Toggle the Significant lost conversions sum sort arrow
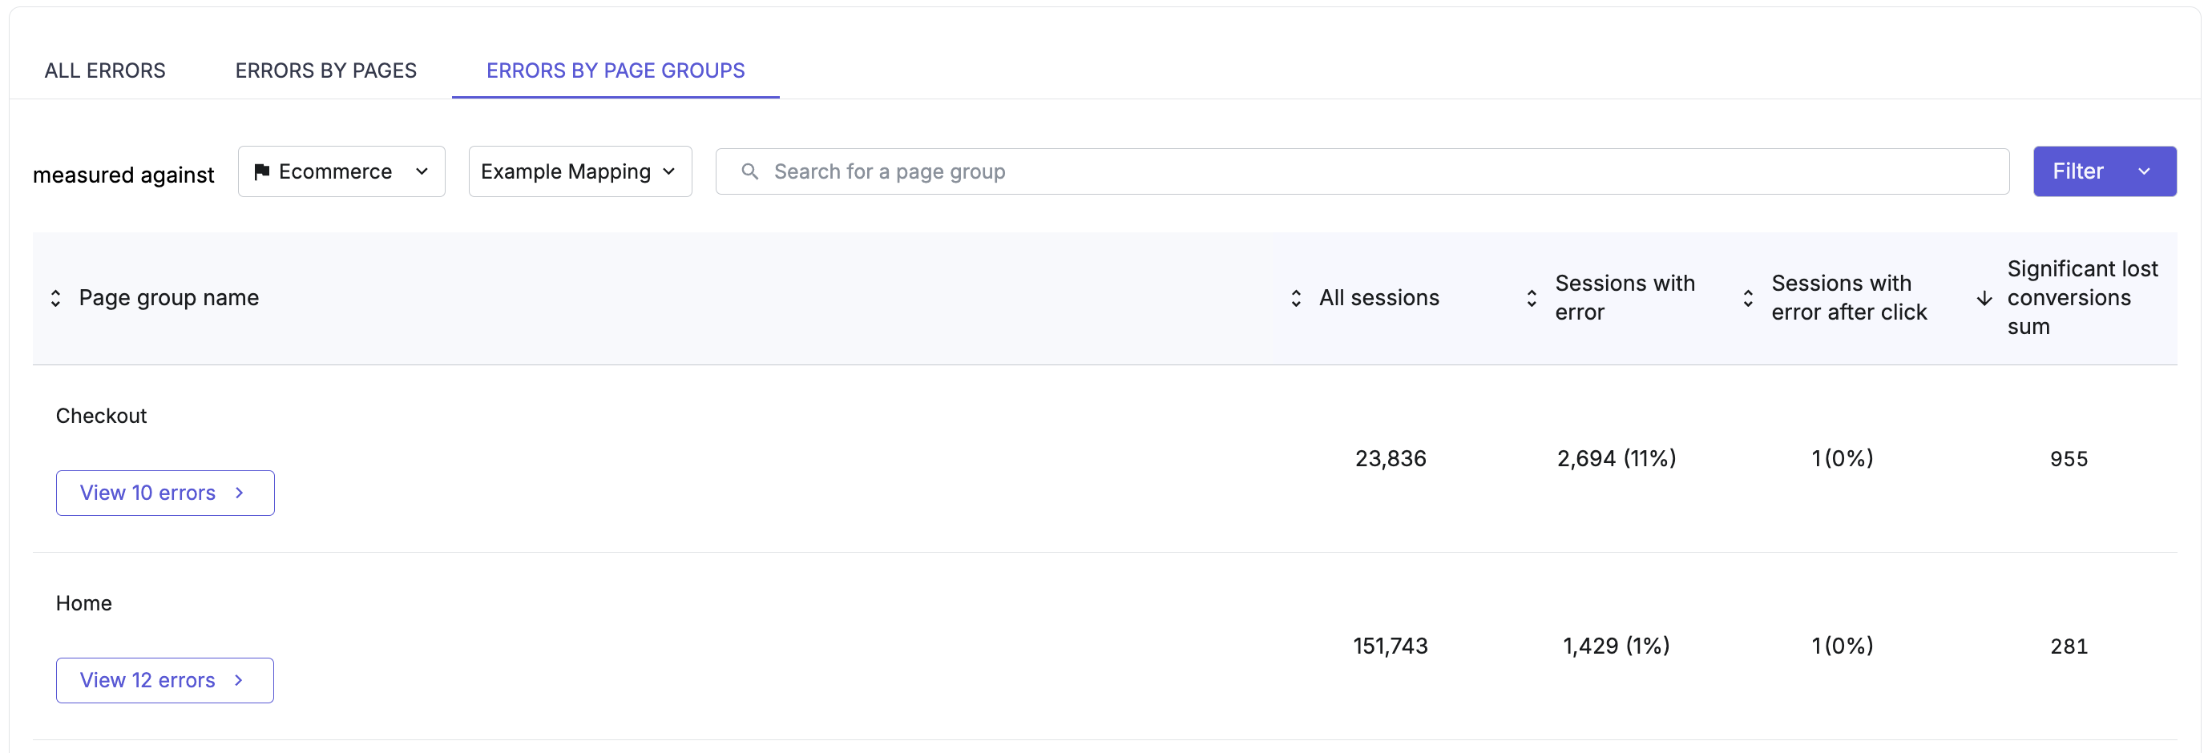The image size is (2212, 753). pos(1984,299)
